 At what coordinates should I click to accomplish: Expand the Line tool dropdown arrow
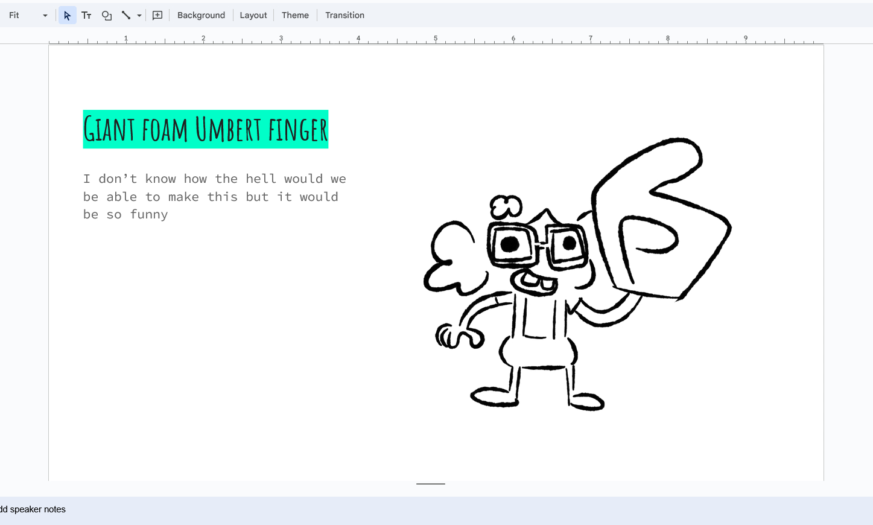tap(139, 16)
